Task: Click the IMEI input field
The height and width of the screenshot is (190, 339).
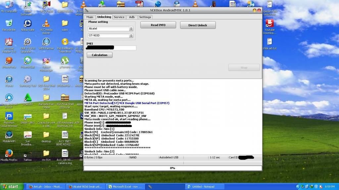Action: [111, 48]
